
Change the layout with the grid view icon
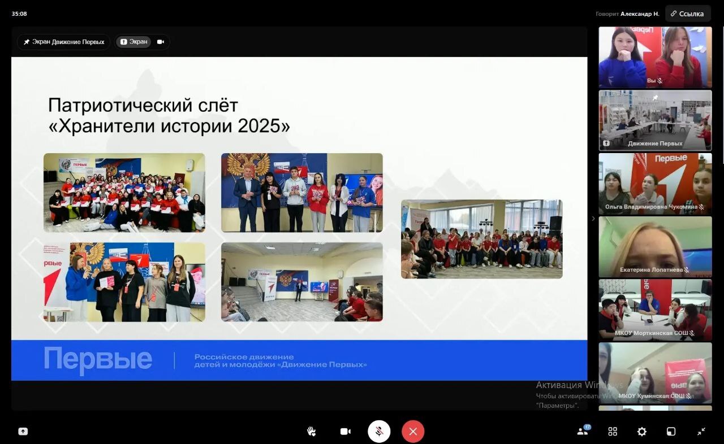point(613,432)
